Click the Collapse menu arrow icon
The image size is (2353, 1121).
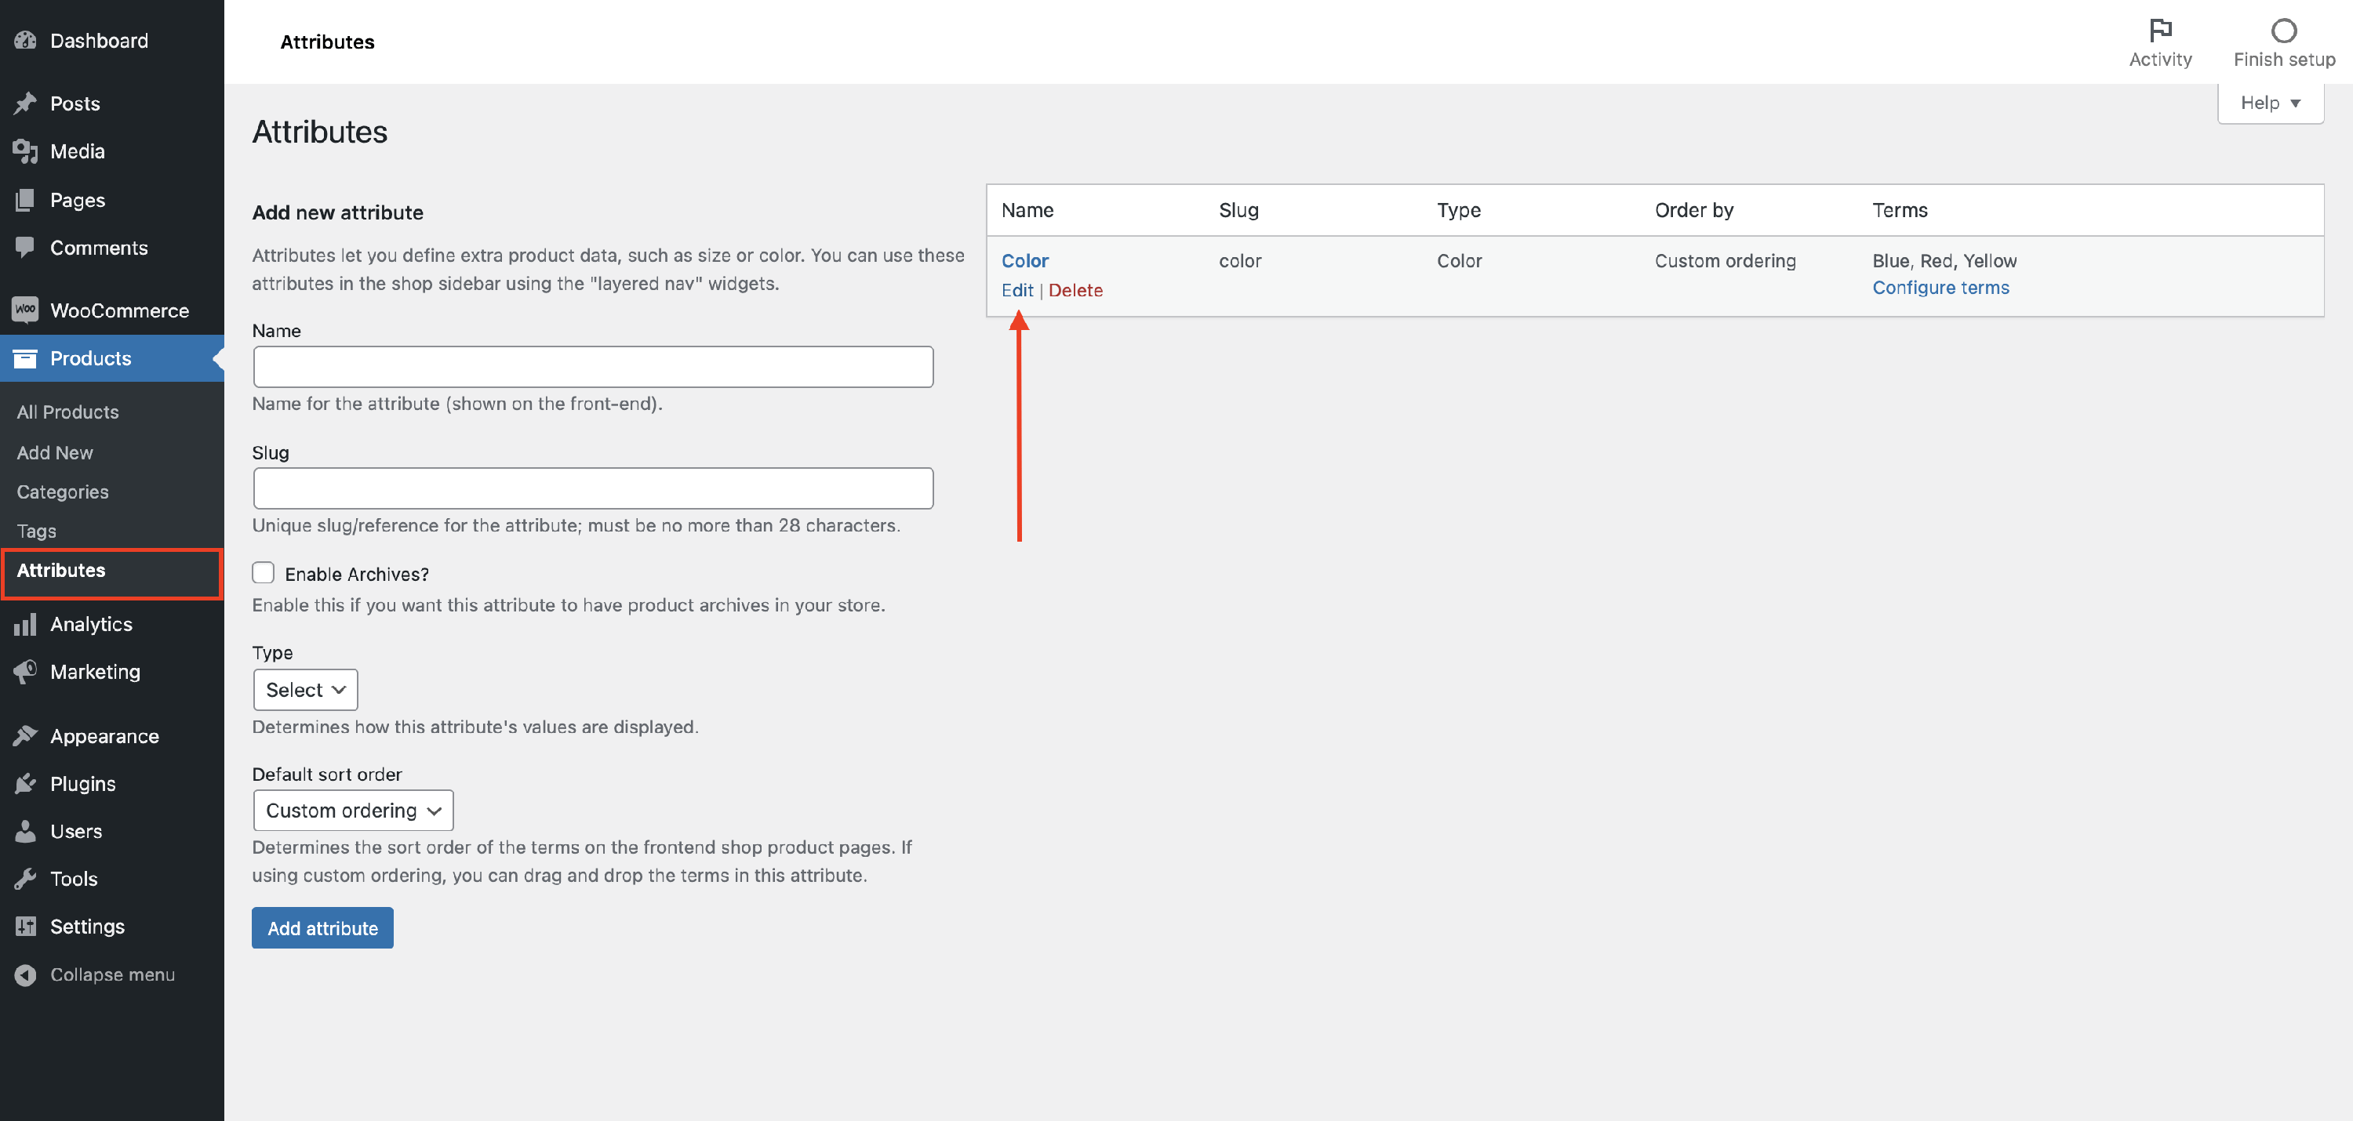[x=26, y=975]
